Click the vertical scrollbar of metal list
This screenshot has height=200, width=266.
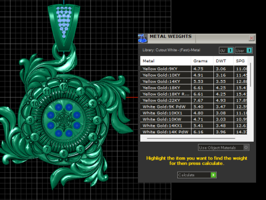click(250, 74)
